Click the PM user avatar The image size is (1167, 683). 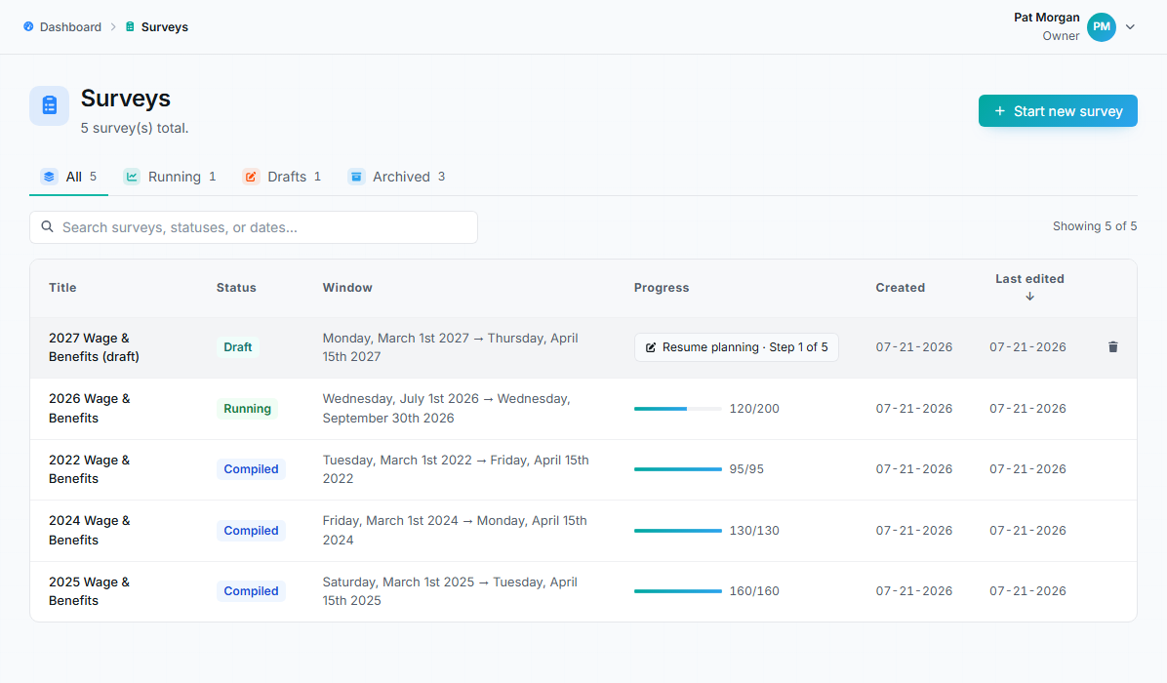click(x=1102, y=26)
